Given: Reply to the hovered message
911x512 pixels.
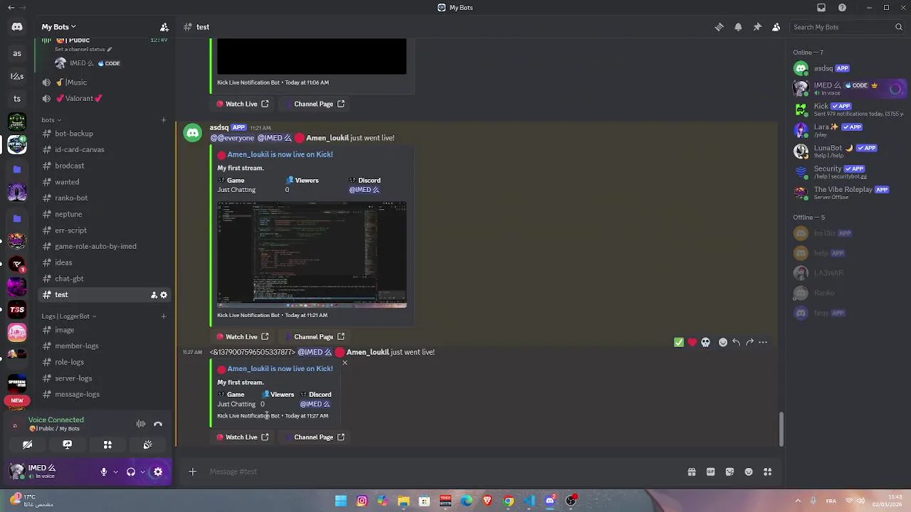Looking at the screenshot, I should point(737,343).
